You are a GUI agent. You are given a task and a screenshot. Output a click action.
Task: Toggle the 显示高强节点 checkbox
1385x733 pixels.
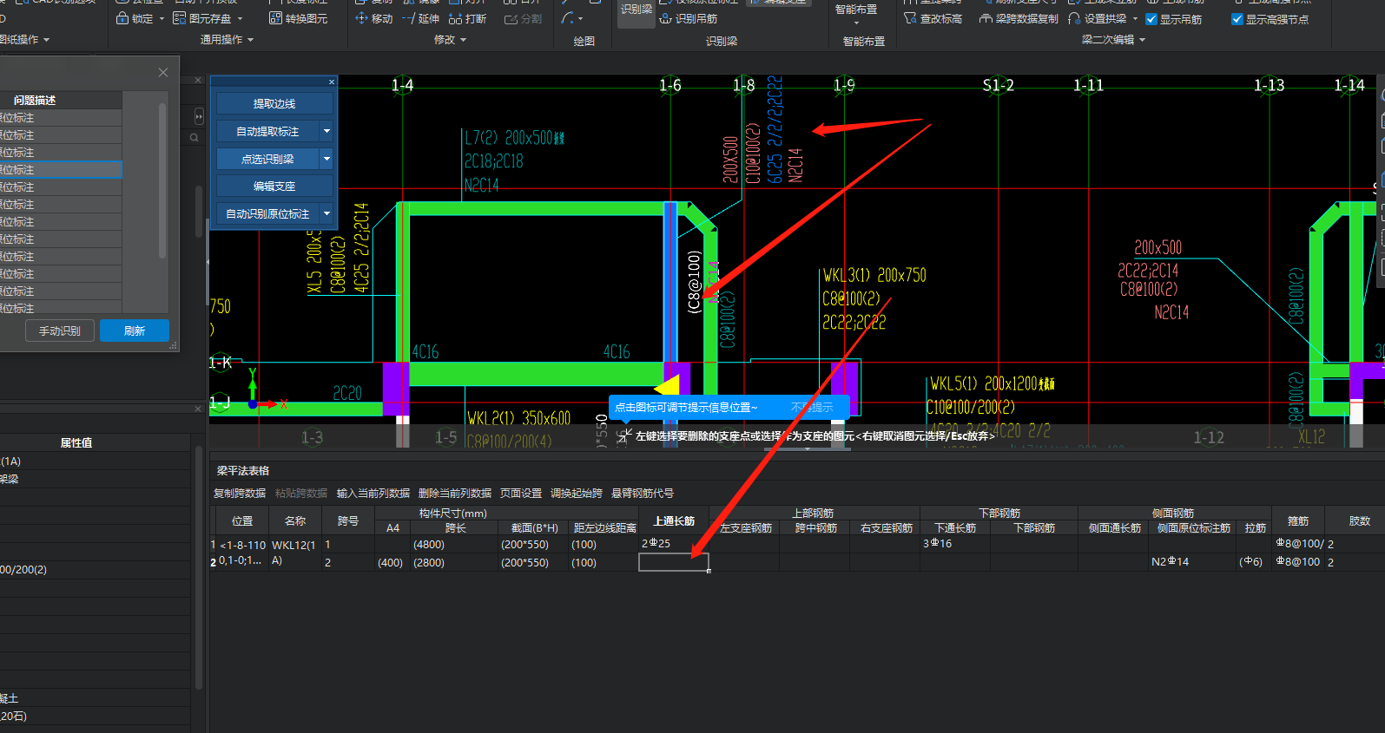point(1237,19)
